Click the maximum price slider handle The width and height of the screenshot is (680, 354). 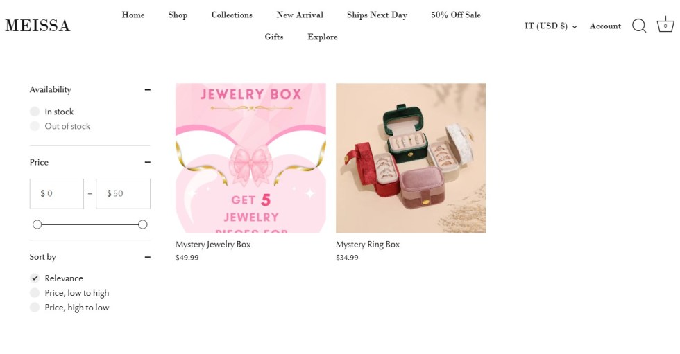click(x=143, y=224)
